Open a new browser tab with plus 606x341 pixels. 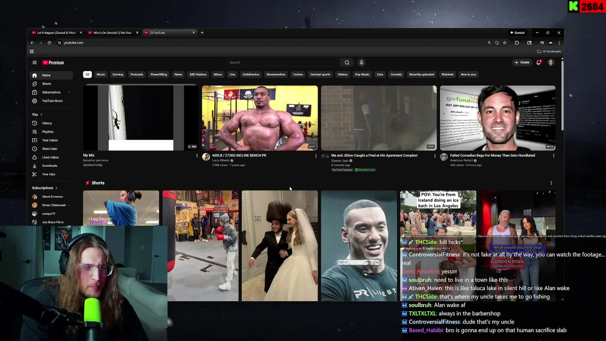pyautogui.click(x=202, y=33)
